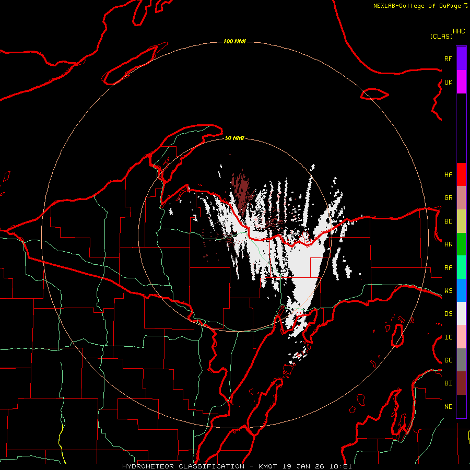470x470 pixels.
Task: Click the RF legend label
Action: tap(448, 58)
